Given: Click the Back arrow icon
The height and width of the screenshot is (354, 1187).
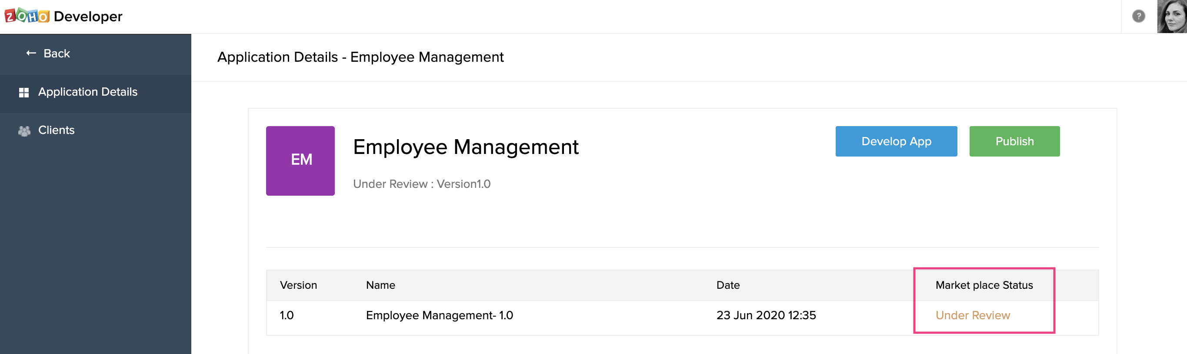Looking at the screenshot, I should [x=31, y=53].
